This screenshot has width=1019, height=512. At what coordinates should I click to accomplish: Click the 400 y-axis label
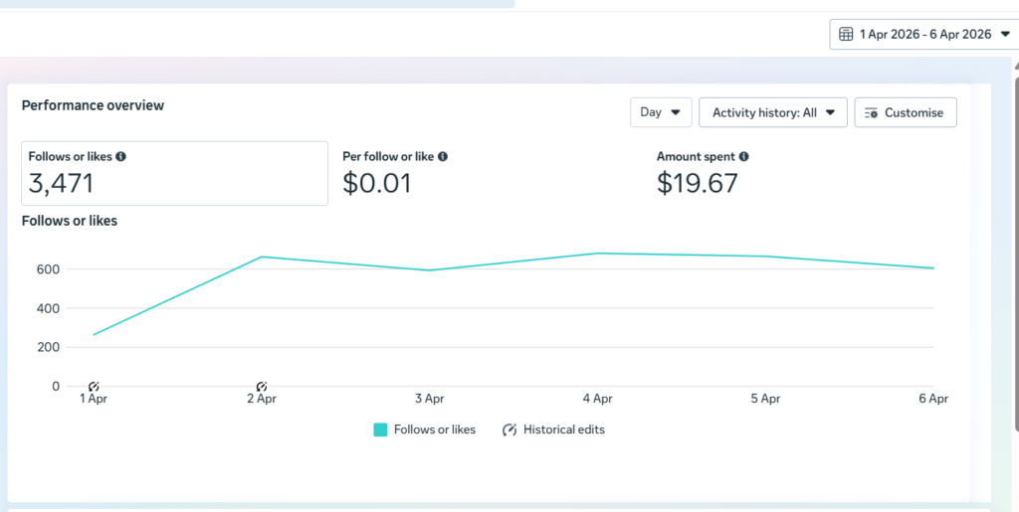(48, 308)
